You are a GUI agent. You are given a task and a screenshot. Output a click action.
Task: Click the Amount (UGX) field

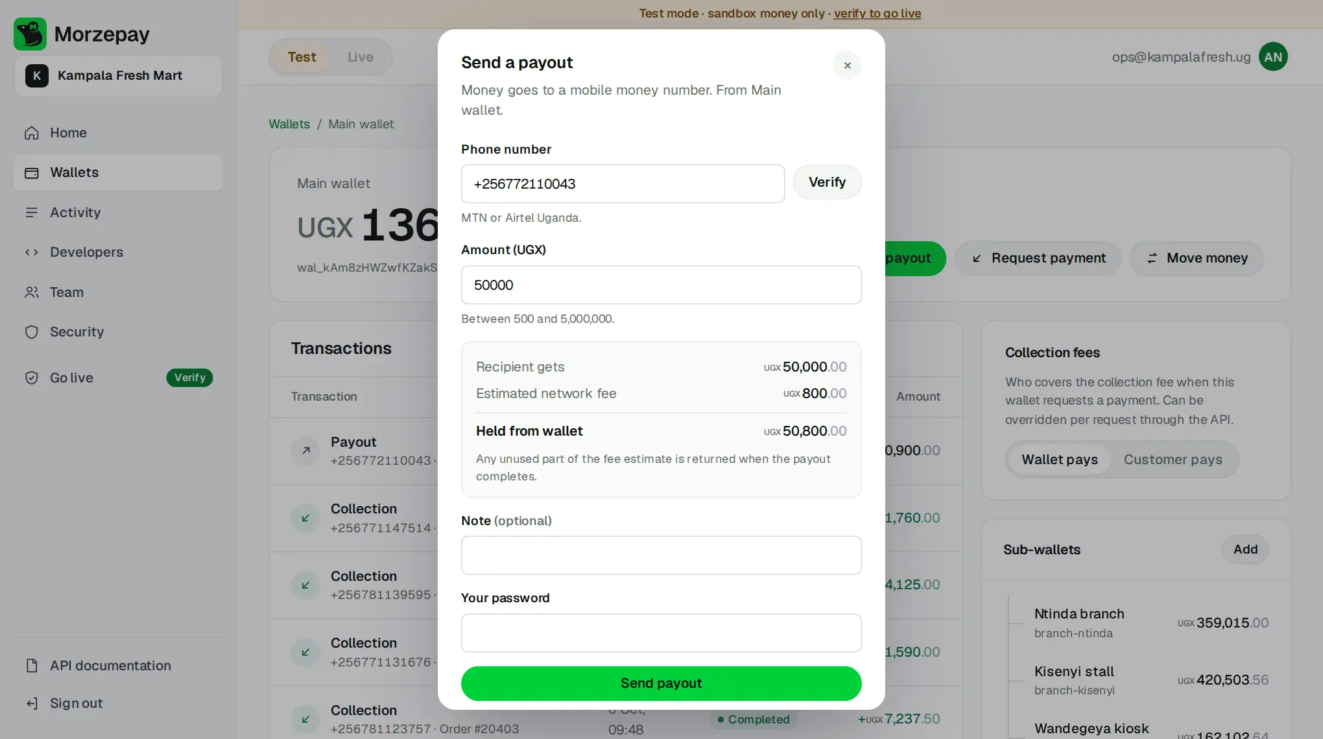tap(661, 285)
